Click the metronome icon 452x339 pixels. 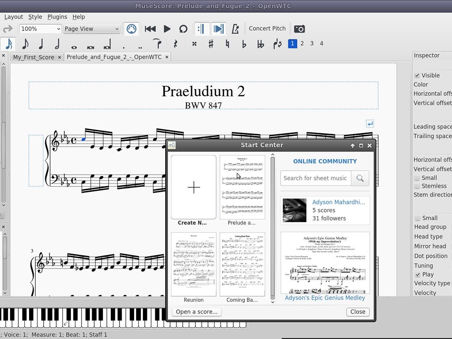point(235,29)
